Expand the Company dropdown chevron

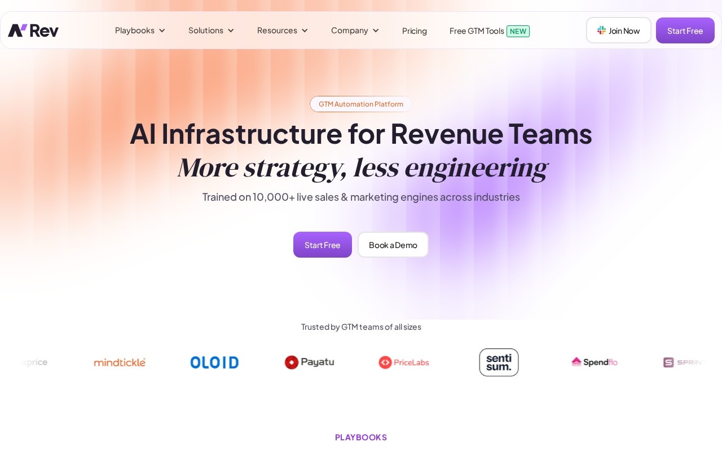(x=376, y=30)
